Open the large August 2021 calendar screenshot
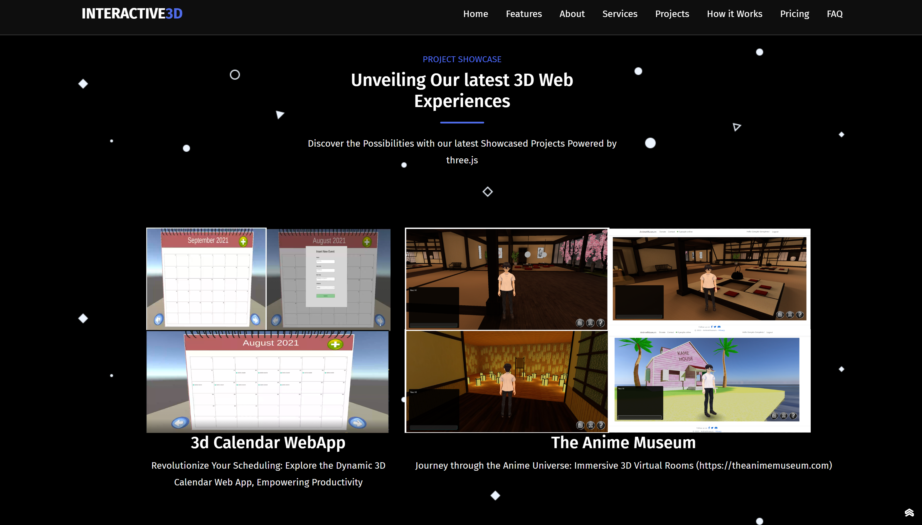This screenshot has width=922, height=525. 267,382
